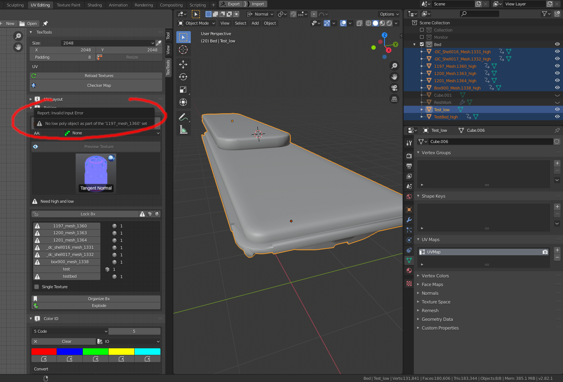
Task: Toggle camera view gizmo in viewport
Action: 394,88
